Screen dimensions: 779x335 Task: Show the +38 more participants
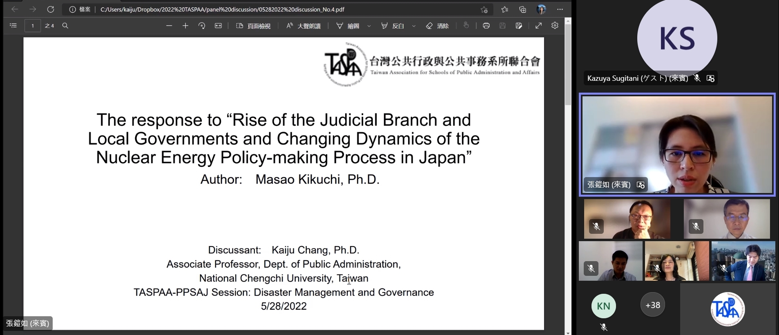click(x=652, y=305)
